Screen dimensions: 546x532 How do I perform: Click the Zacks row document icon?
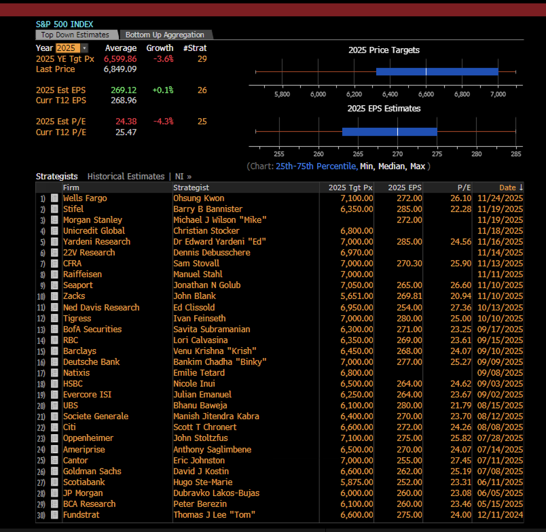[x=55, y=296]
